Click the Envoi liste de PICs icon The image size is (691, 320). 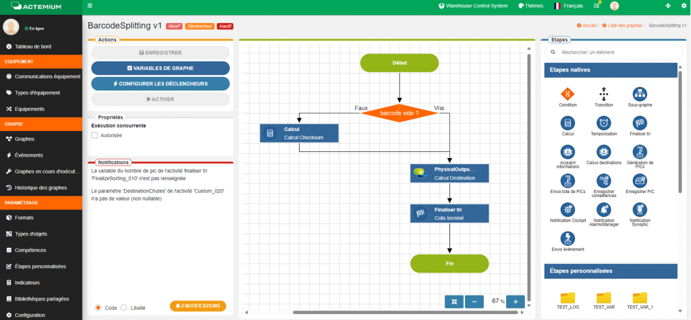point(568,181)
